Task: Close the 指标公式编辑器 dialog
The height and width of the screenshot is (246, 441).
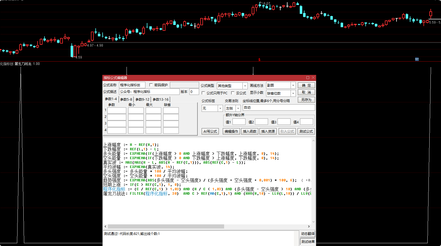Action: (x=313, y=78)
